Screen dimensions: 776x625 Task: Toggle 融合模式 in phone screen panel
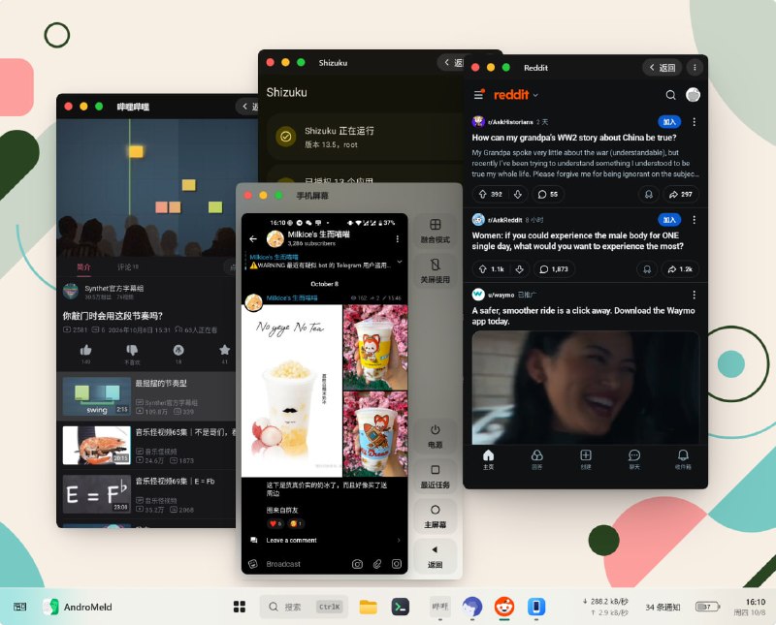click(435, 231)
